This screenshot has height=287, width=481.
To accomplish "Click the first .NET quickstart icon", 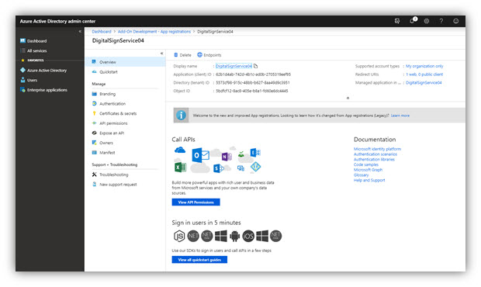I will click(193, 236).
